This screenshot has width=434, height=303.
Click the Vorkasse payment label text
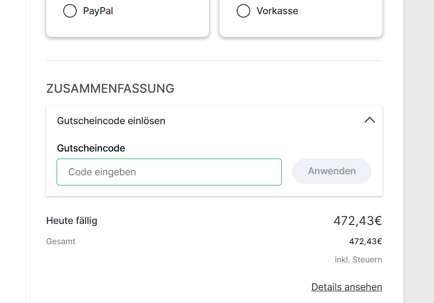pyautogui.click(x=277, y=11)
